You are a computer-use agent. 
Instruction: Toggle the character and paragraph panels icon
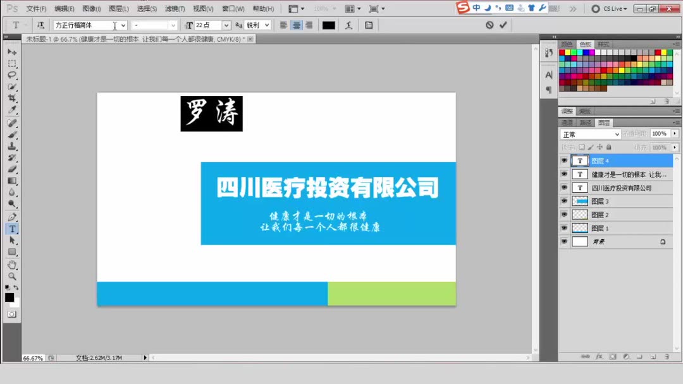369,25
